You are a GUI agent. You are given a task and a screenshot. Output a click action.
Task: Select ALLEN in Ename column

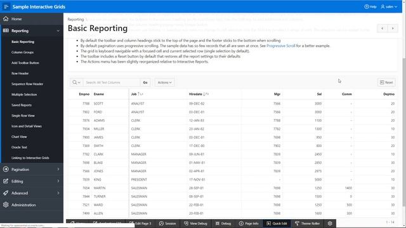coord(98,213)
